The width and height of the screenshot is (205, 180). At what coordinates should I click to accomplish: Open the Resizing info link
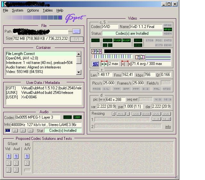[168, 127]
